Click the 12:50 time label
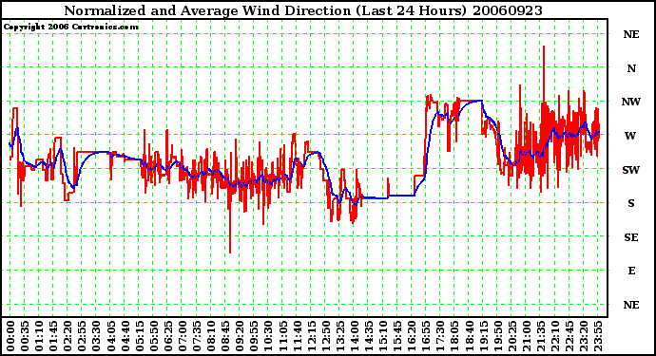The height and width of the screenshot is (356, 656). pyautogui.click(x=325, y=336)
